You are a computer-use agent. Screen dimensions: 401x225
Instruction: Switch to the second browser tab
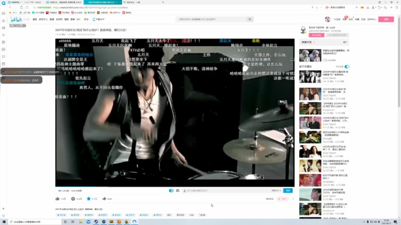pos(64,2)
